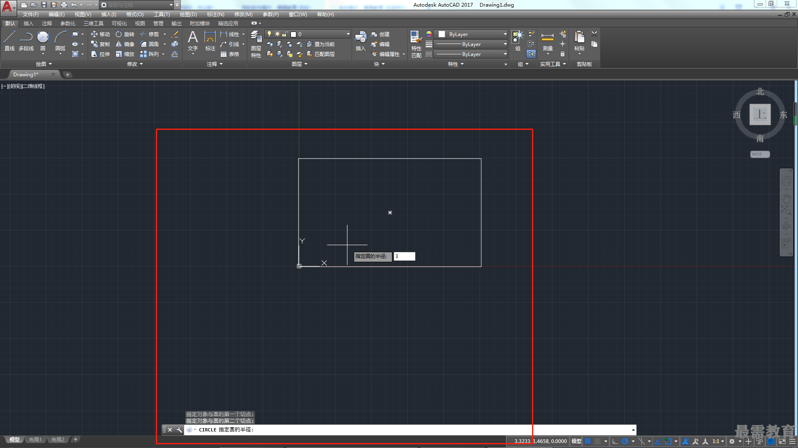Select the Arc (圆弧) tool
This screenshot has width=798, height=448.
pyautogui.click(x=60, y=41)
